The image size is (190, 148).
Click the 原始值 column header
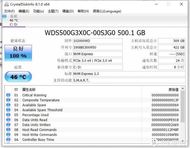pos(174,89)
